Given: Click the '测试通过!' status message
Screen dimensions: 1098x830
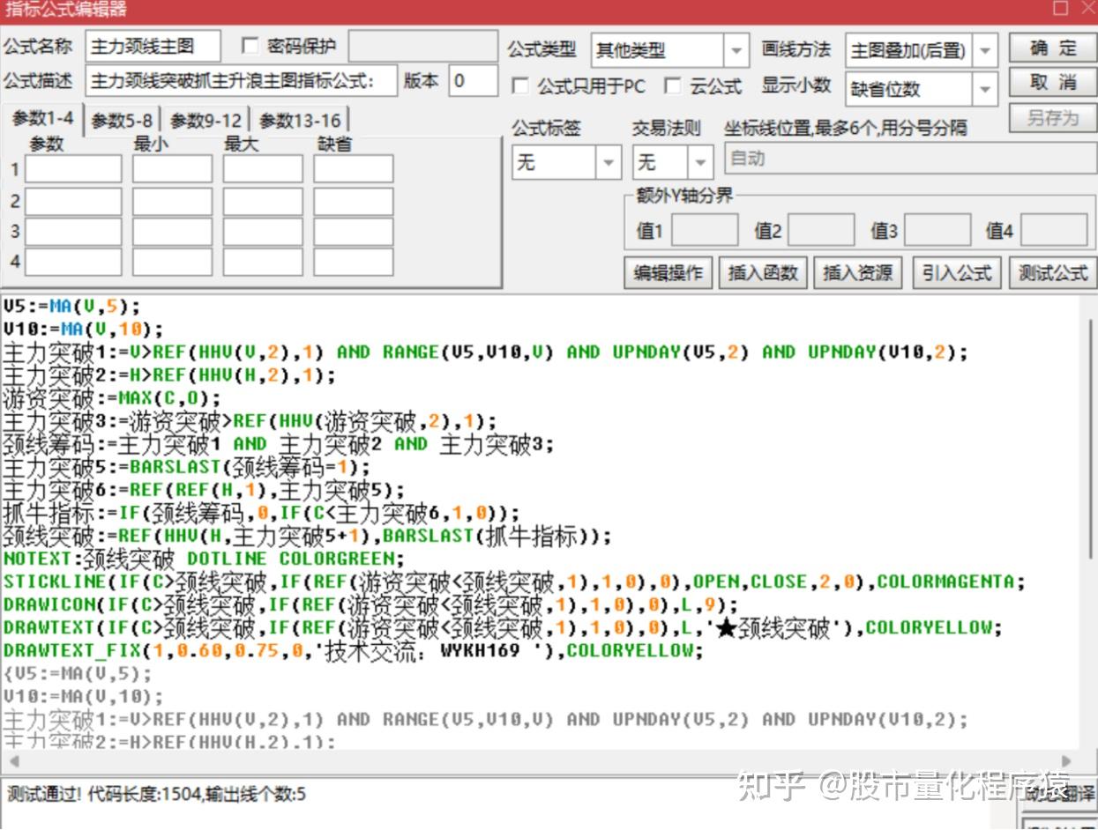Looking at the screenshot, I should point(156,794).
